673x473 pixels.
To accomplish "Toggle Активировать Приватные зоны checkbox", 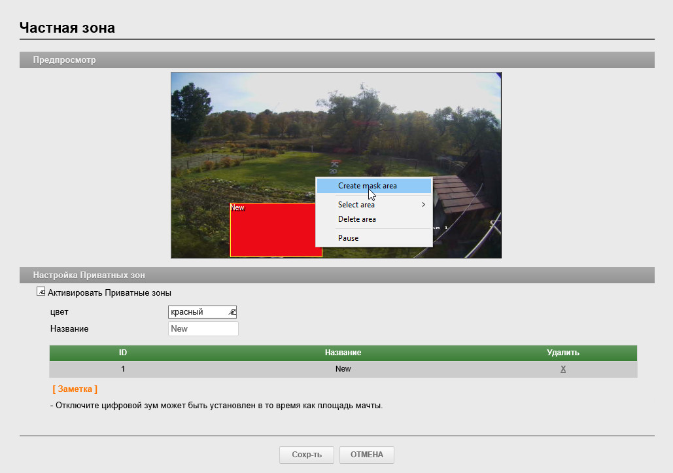I will (41, 291).
